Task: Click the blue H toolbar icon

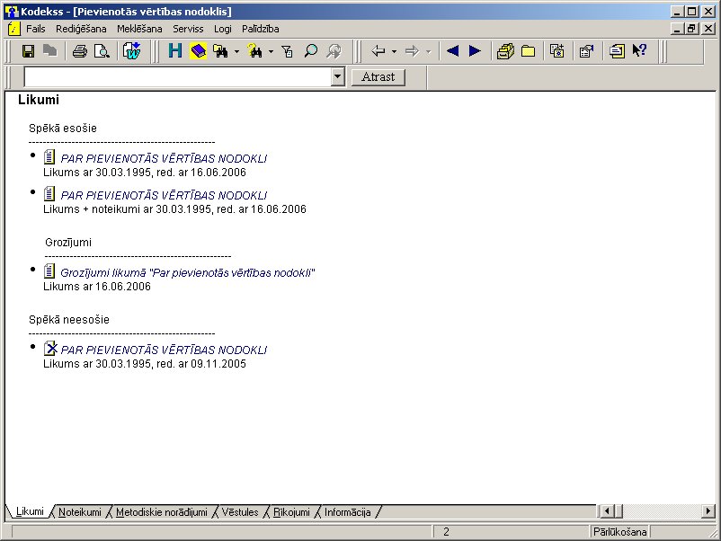Action: point(174,51)
